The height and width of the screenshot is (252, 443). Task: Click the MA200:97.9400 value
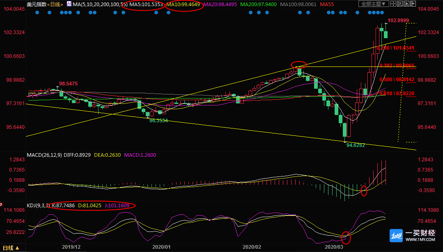point(259,4)
